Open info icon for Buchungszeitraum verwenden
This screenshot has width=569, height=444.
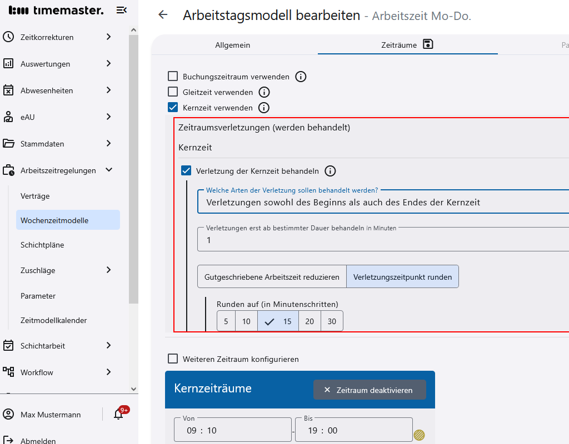coord(301,77)
